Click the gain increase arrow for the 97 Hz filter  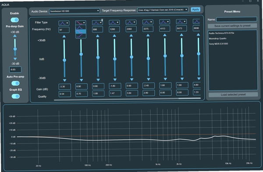click(x=64, y=36)
